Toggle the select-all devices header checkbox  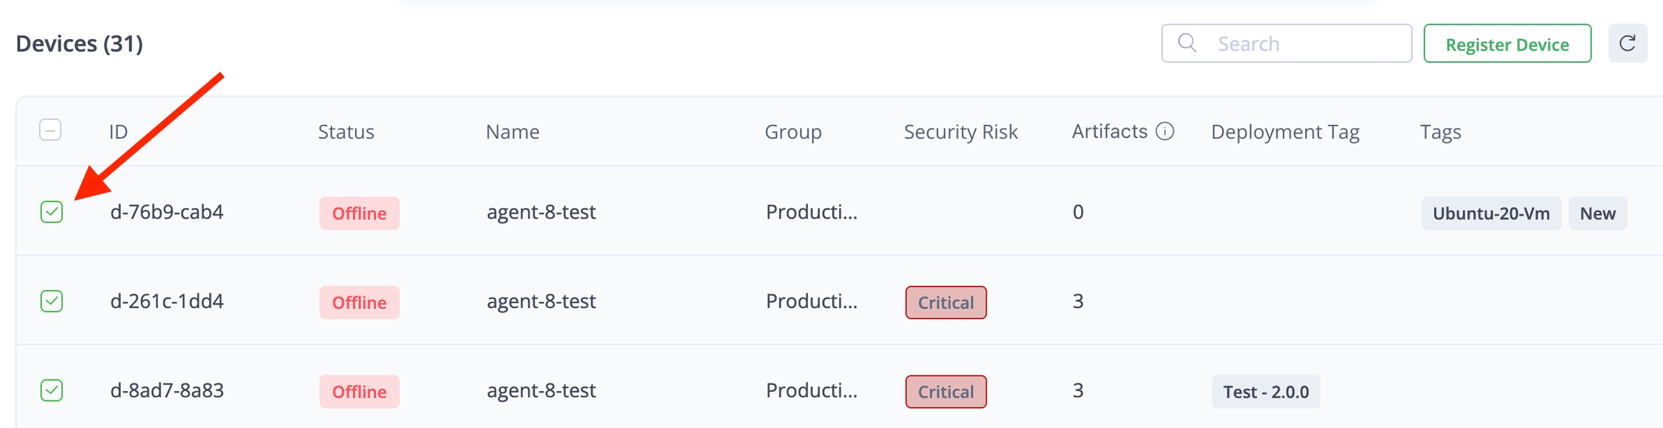51,131
